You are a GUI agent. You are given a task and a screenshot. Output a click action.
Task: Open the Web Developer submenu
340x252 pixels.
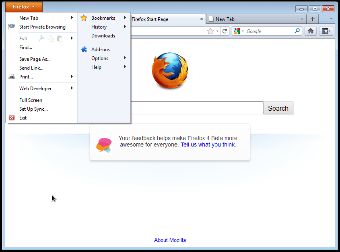click(x=35, y=89)
